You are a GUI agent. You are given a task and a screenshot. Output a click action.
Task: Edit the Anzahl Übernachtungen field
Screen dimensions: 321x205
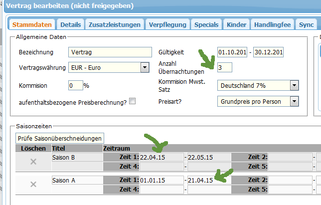point(225,67)
